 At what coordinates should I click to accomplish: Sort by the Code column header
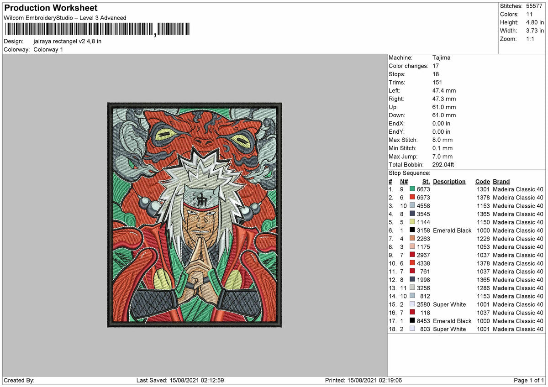point(483,182)
